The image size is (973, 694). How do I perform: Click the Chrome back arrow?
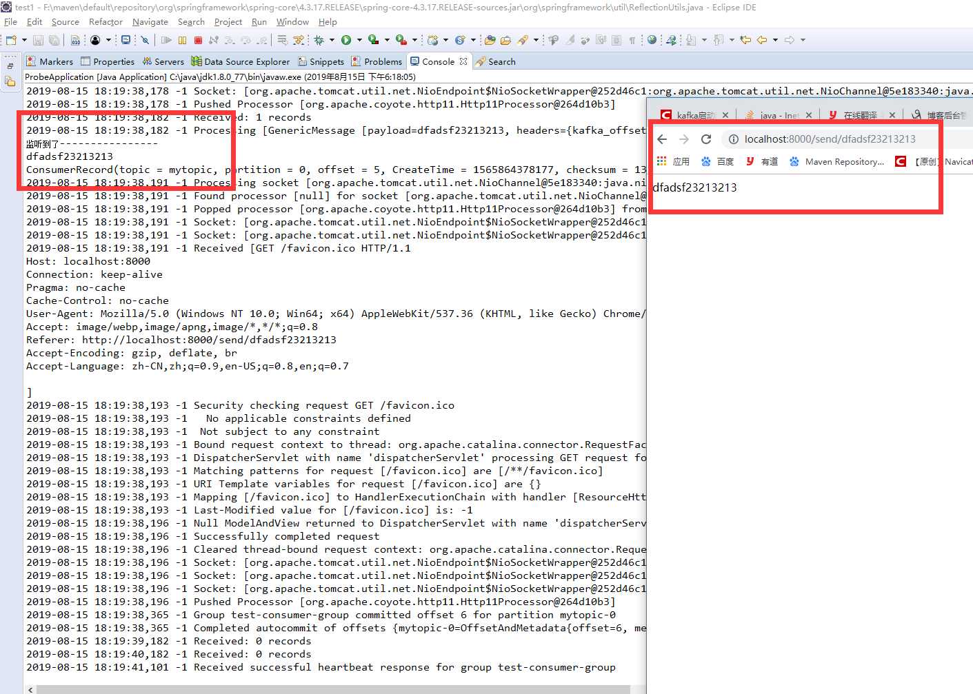pyautogui.click(x=662, y=139)
